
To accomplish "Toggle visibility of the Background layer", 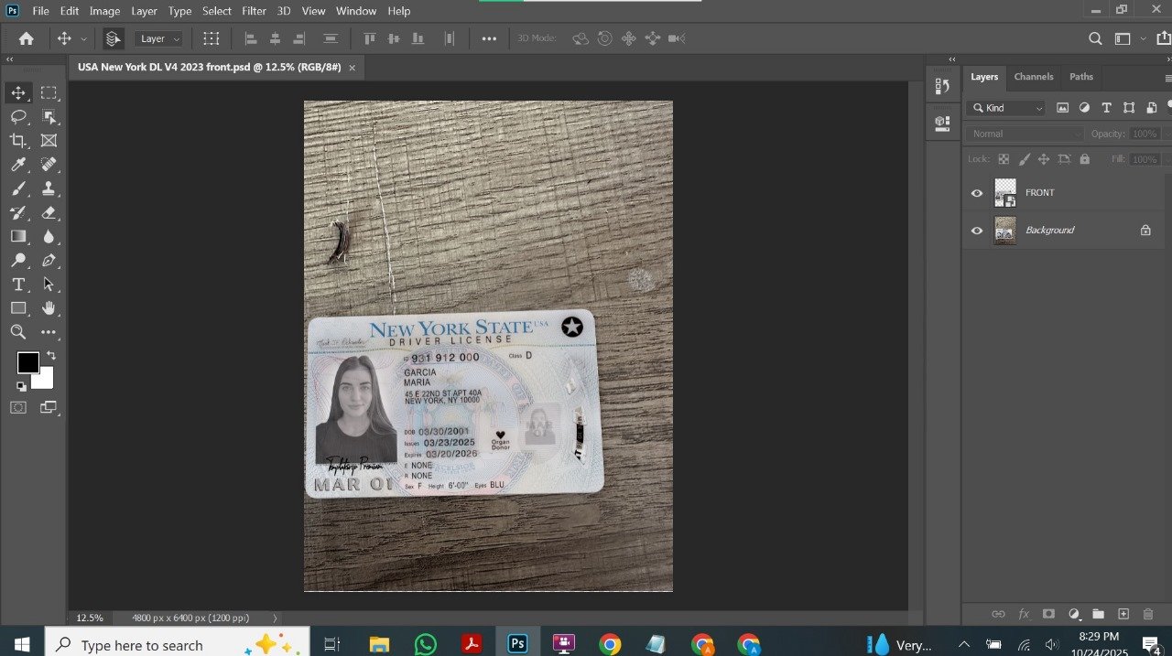I will [976, 231].
